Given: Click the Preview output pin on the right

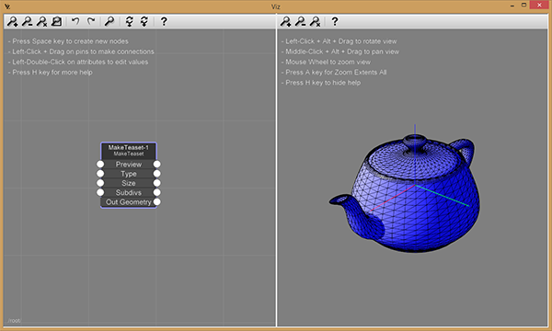Looking at the screenshot, I should 157,165.
